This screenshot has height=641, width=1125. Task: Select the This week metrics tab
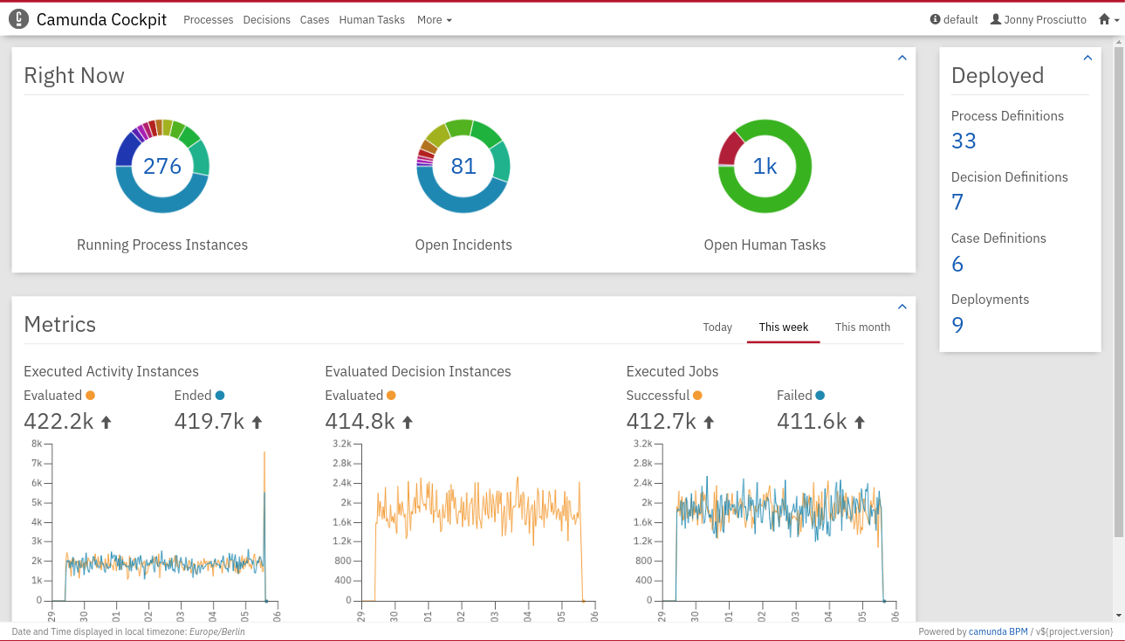(x=784, y=327)
